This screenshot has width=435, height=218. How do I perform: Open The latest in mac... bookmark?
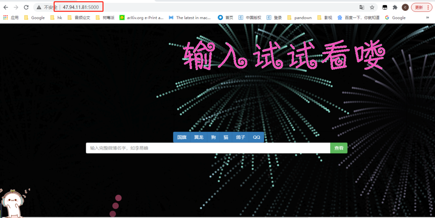pyautogui.click(x=190, y=18)
